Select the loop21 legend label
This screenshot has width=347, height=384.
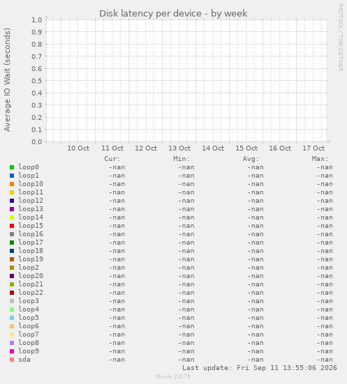(x=31, y=284)
